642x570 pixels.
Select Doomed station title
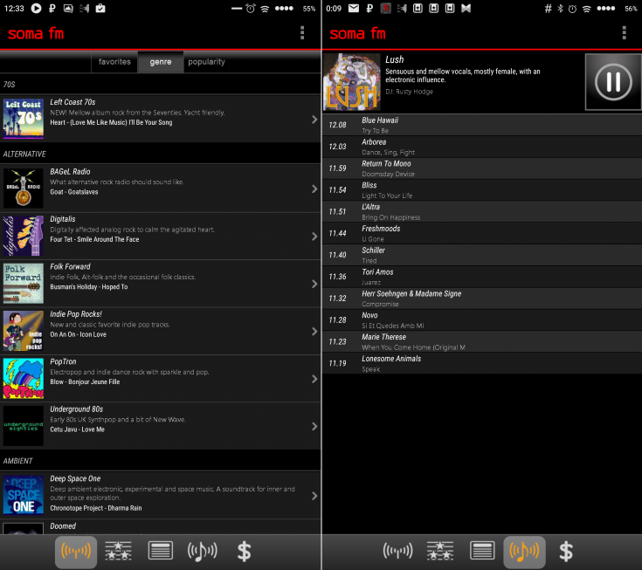point(63,526)
